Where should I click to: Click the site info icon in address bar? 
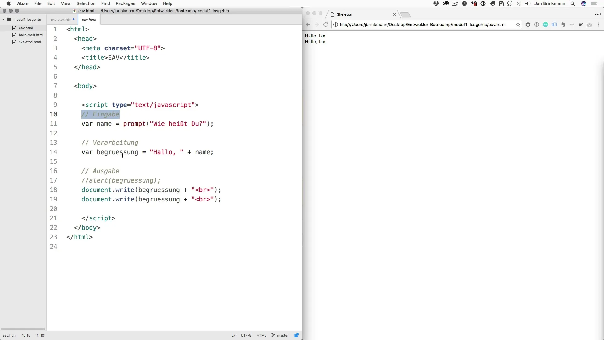(336, 25)
